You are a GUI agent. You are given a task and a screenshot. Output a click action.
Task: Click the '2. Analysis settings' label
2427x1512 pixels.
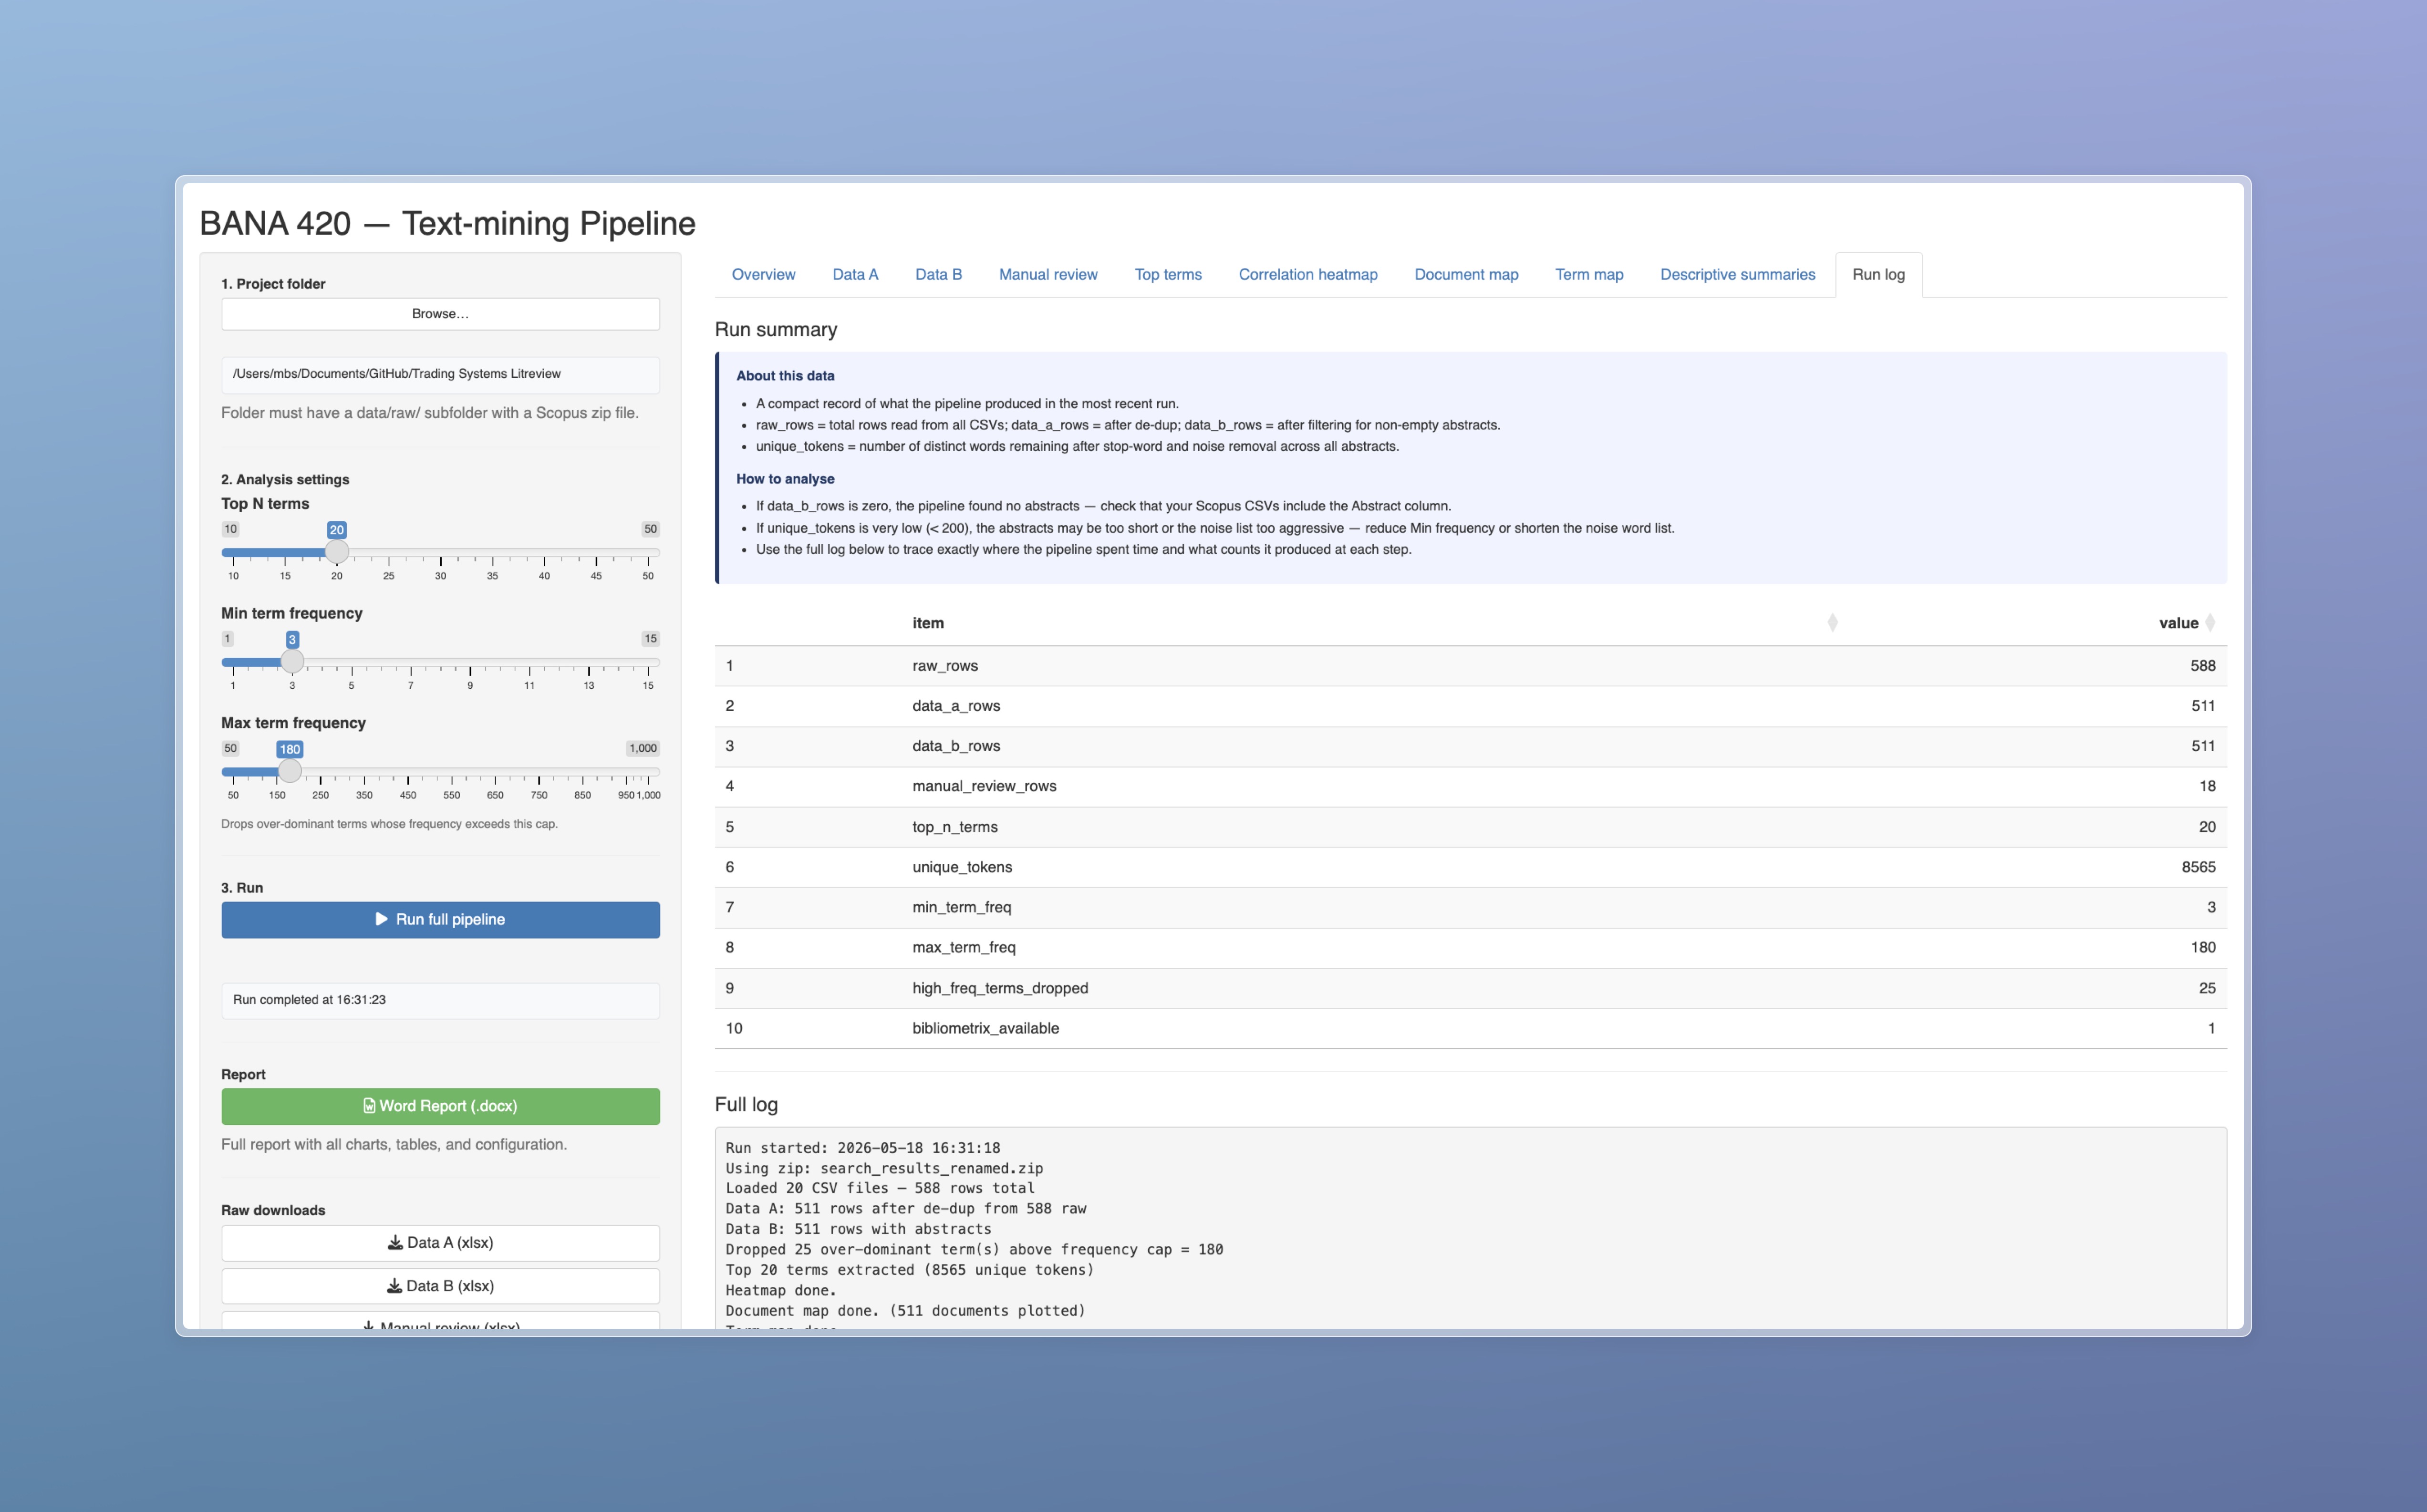click(x=285, y=480)
